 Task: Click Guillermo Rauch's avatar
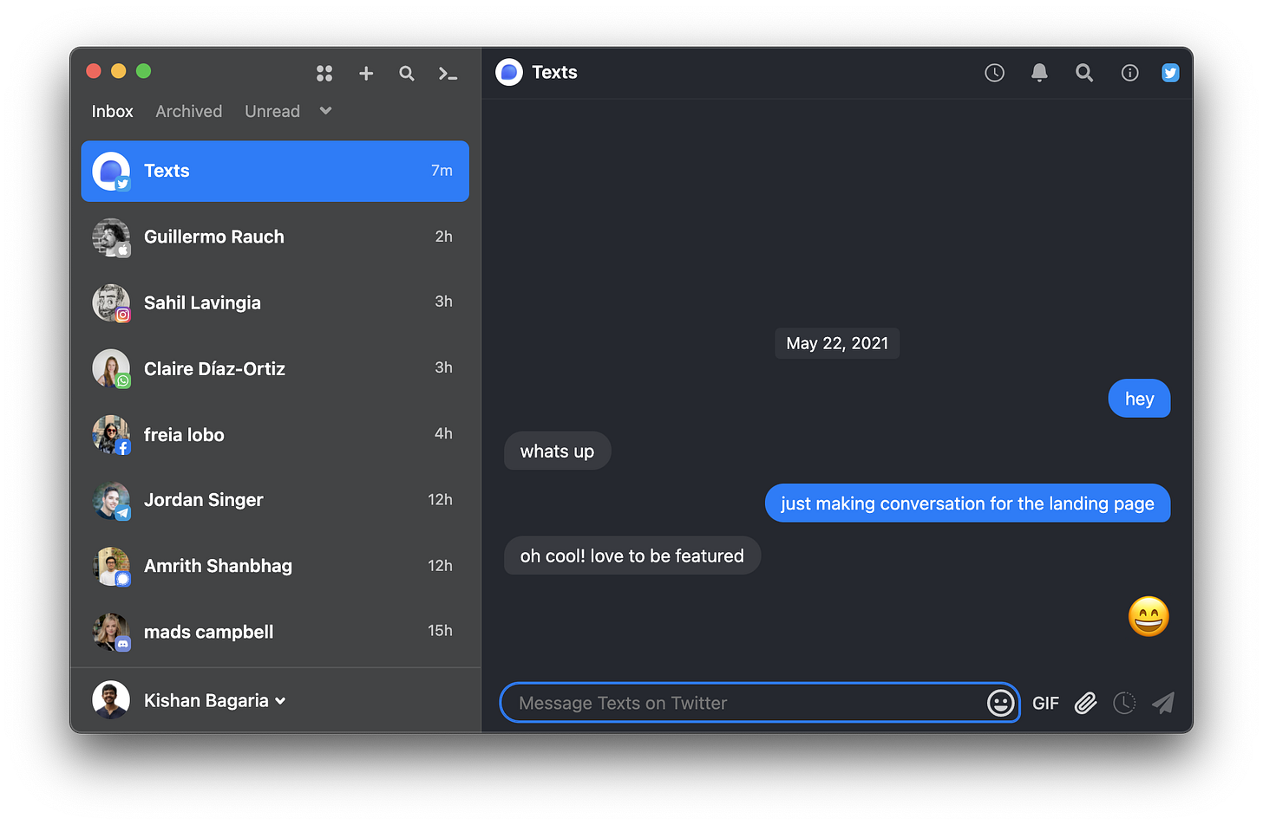111,237
